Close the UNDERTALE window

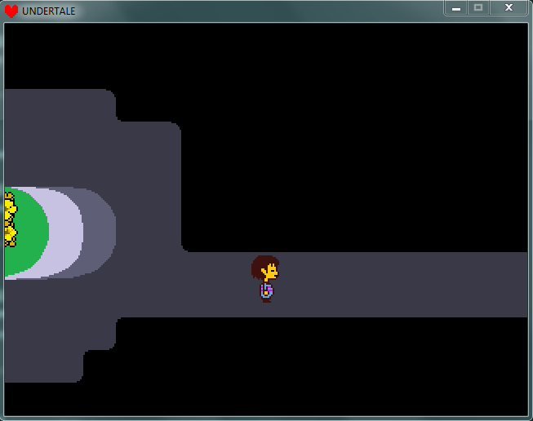(509, 8)
